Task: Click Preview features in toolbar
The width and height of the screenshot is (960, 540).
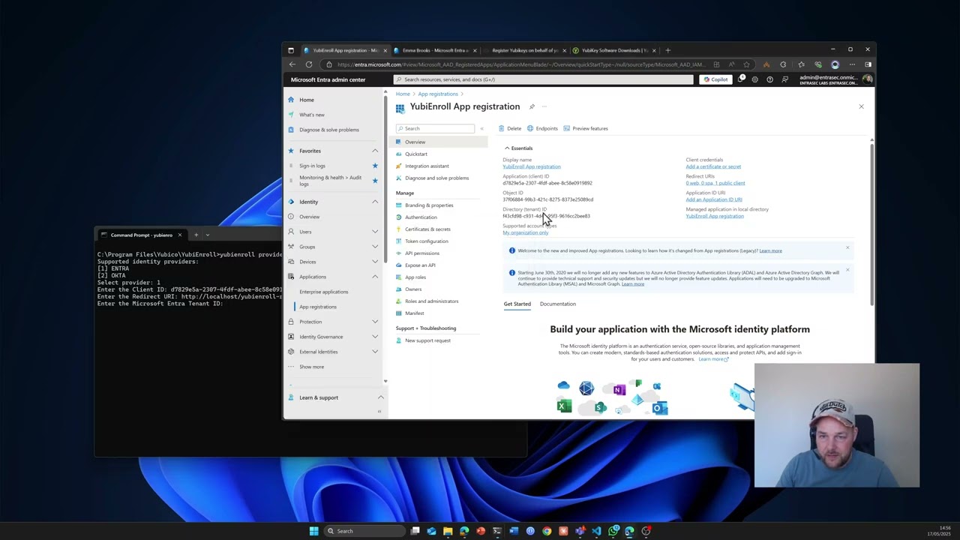Action: [x=586, y=128]
